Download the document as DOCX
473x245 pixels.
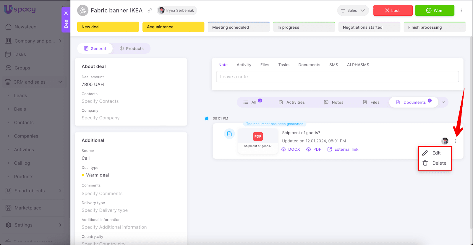tap(291, 150)
